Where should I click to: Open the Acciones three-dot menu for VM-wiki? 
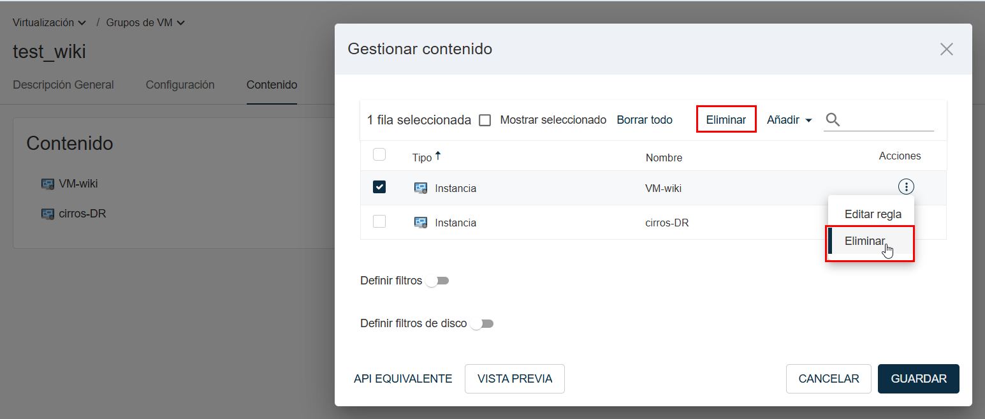pos(906,186)
